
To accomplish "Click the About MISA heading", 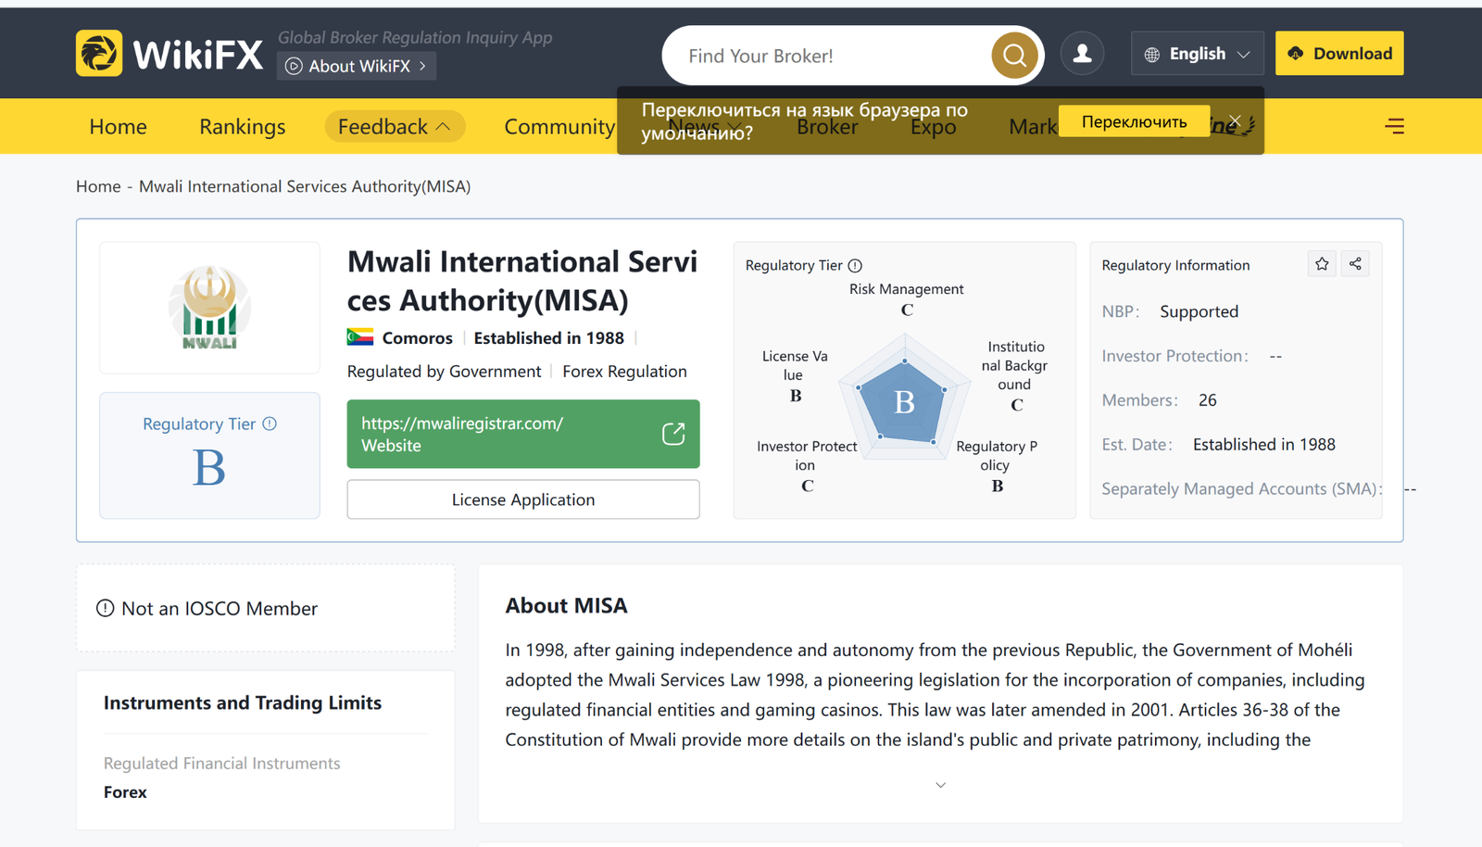I will pyautogui.click(x=566, y=605).
